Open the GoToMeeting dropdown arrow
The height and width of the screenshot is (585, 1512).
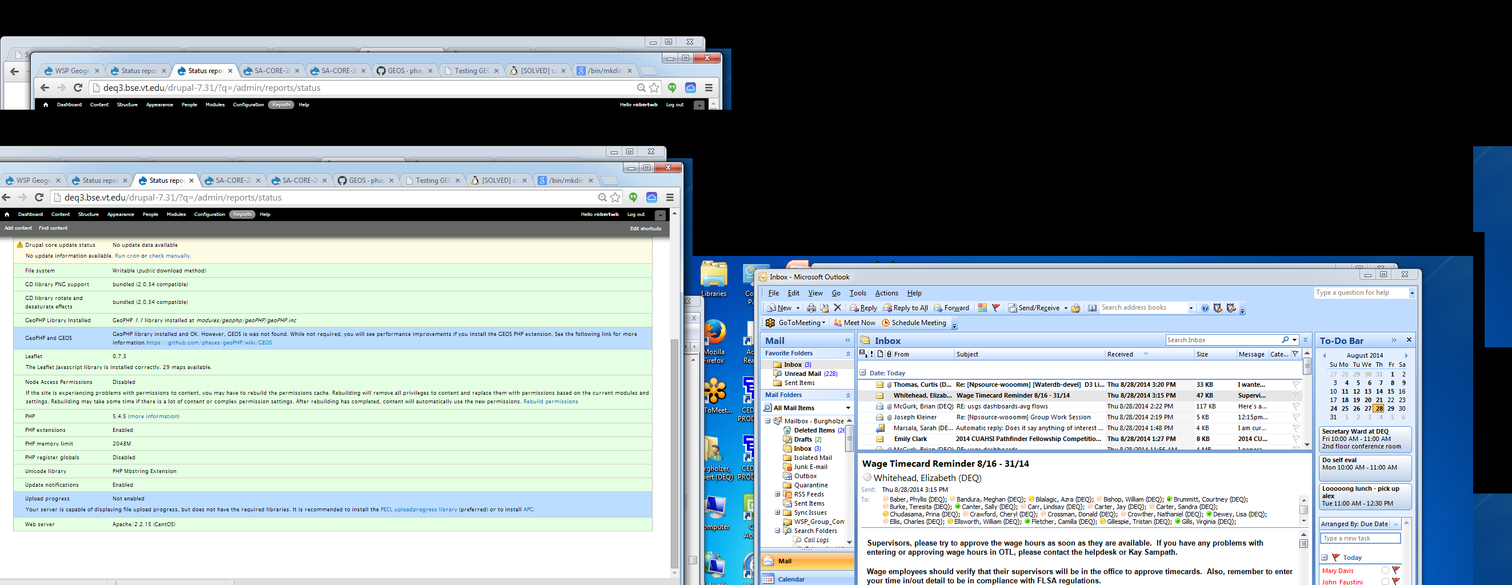824,322
